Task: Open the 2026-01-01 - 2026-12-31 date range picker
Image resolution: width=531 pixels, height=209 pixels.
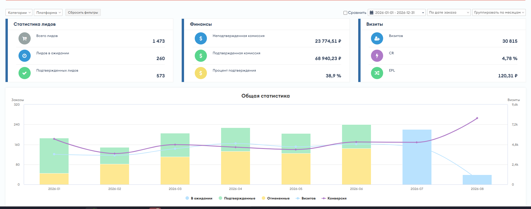Action: [397, 12]
